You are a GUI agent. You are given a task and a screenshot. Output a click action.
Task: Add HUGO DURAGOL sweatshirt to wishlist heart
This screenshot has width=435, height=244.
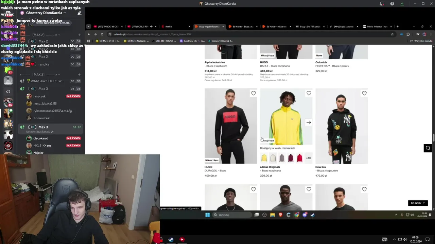[253, 93]
